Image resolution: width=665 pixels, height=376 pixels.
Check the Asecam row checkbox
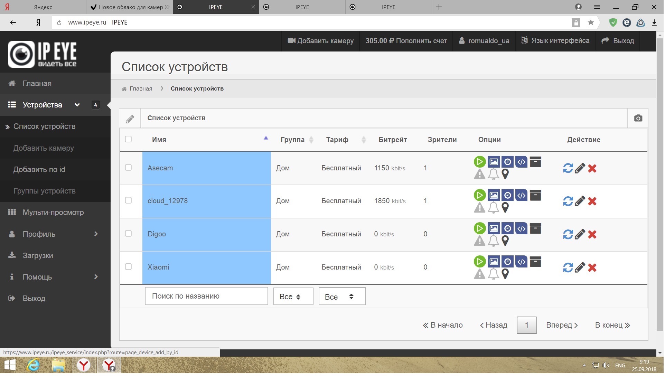coord(129,168)
